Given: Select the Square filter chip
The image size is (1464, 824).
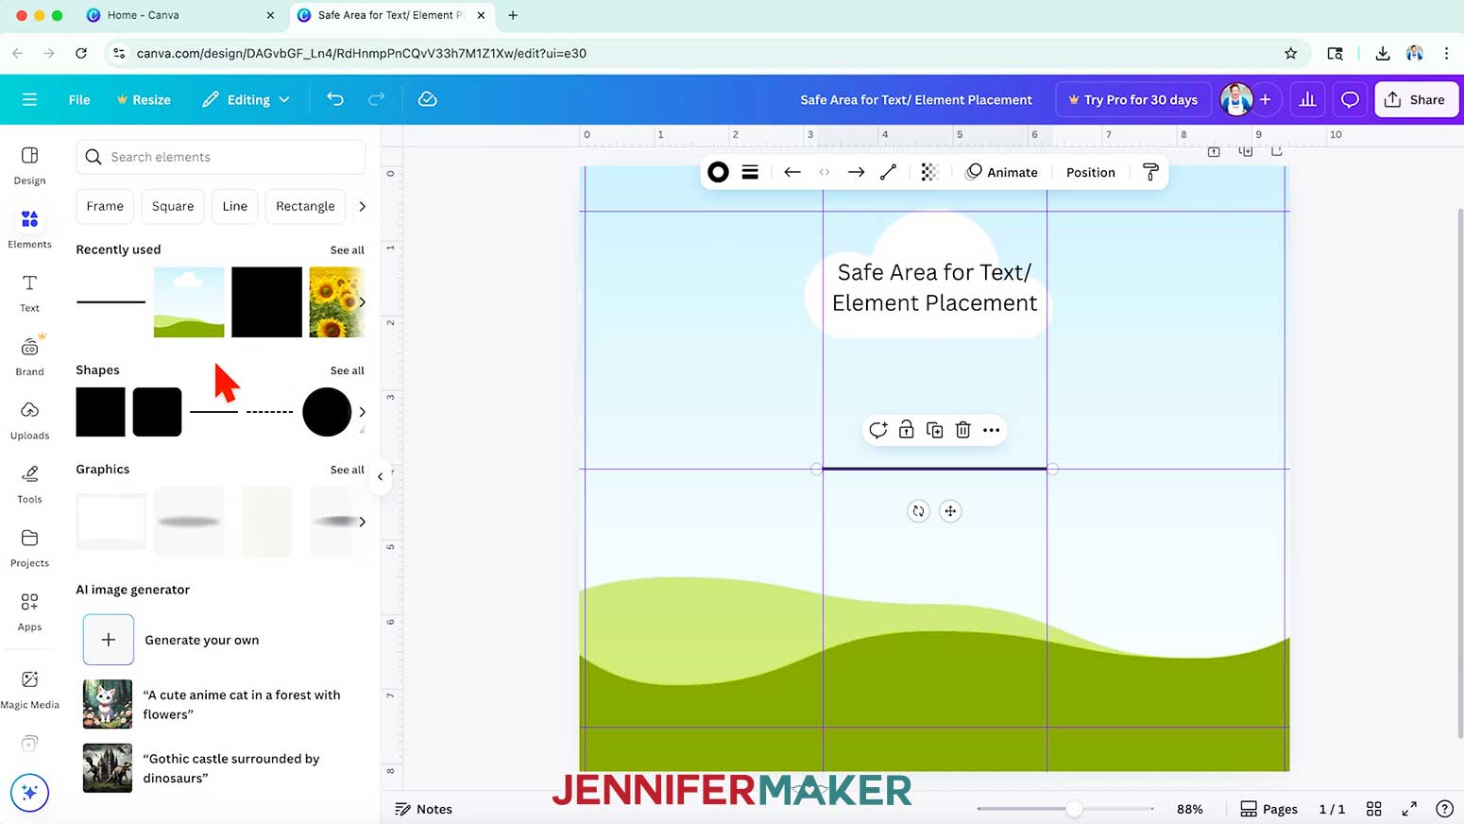Looking at the screenshot, I should (173, 206).
